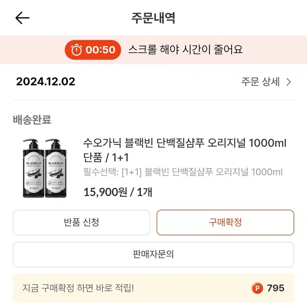Viewport: 307px width, 307px height.
Task: Open the 수오가닉 블랙빈 단백질샴푸 product title
Action: (185, 150)
